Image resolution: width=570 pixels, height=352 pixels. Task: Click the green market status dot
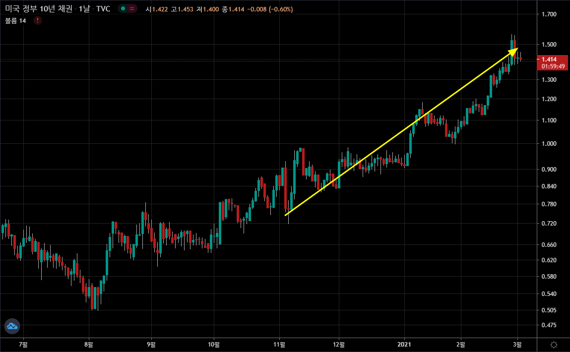[x=123, y=8]
